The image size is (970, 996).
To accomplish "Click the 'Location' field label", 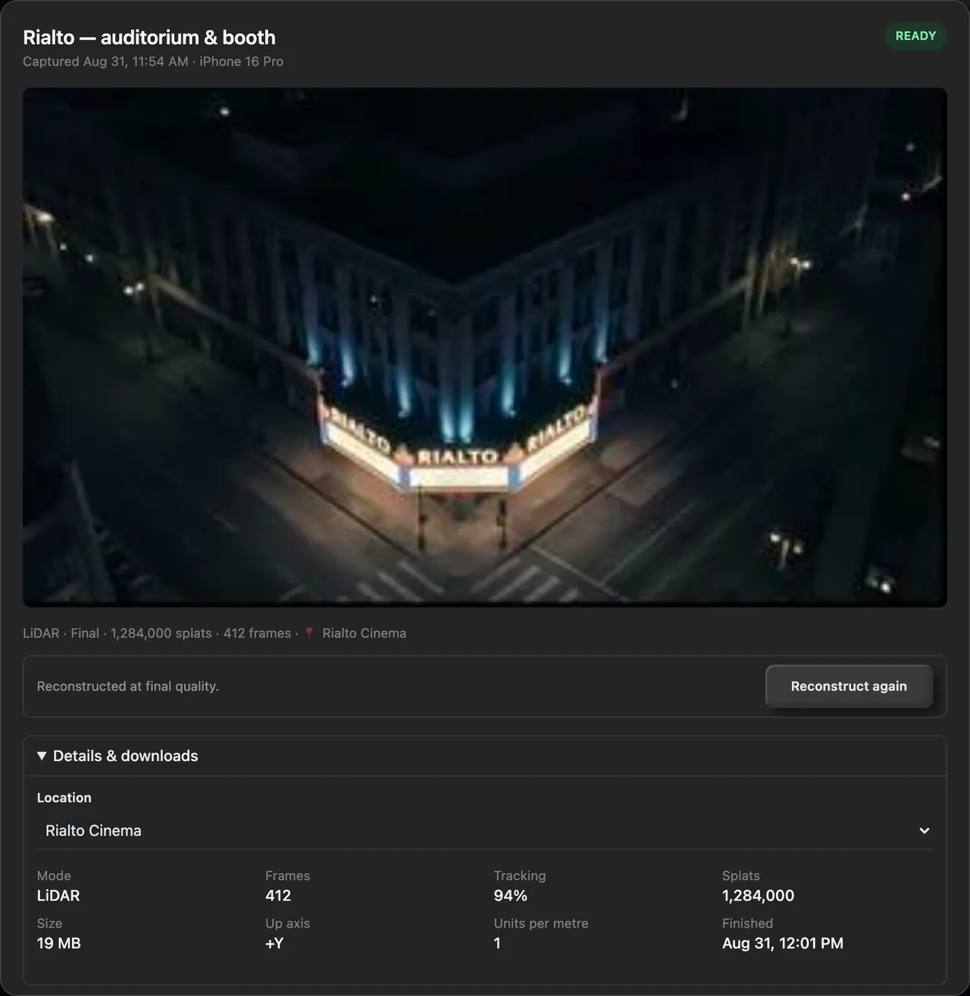I will [x=64, y=797].
